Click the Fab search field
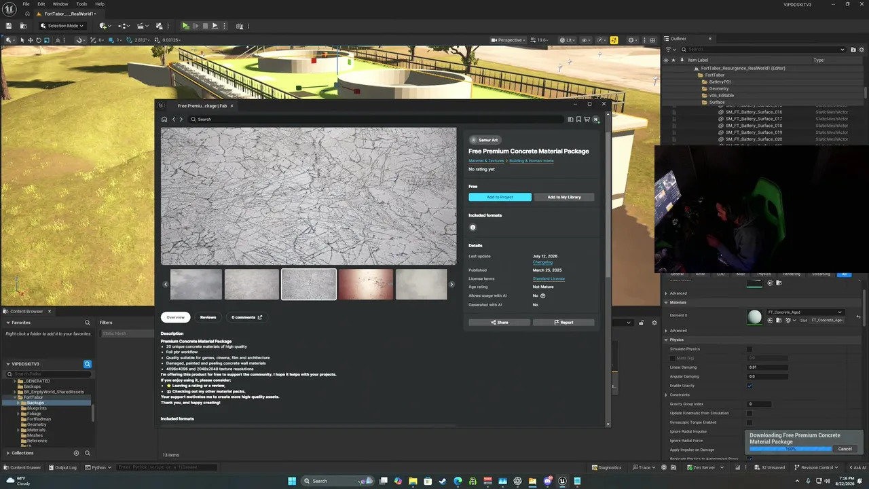This screenshot has width=869, height=489. pyautogui.click(x=377, y=120)
